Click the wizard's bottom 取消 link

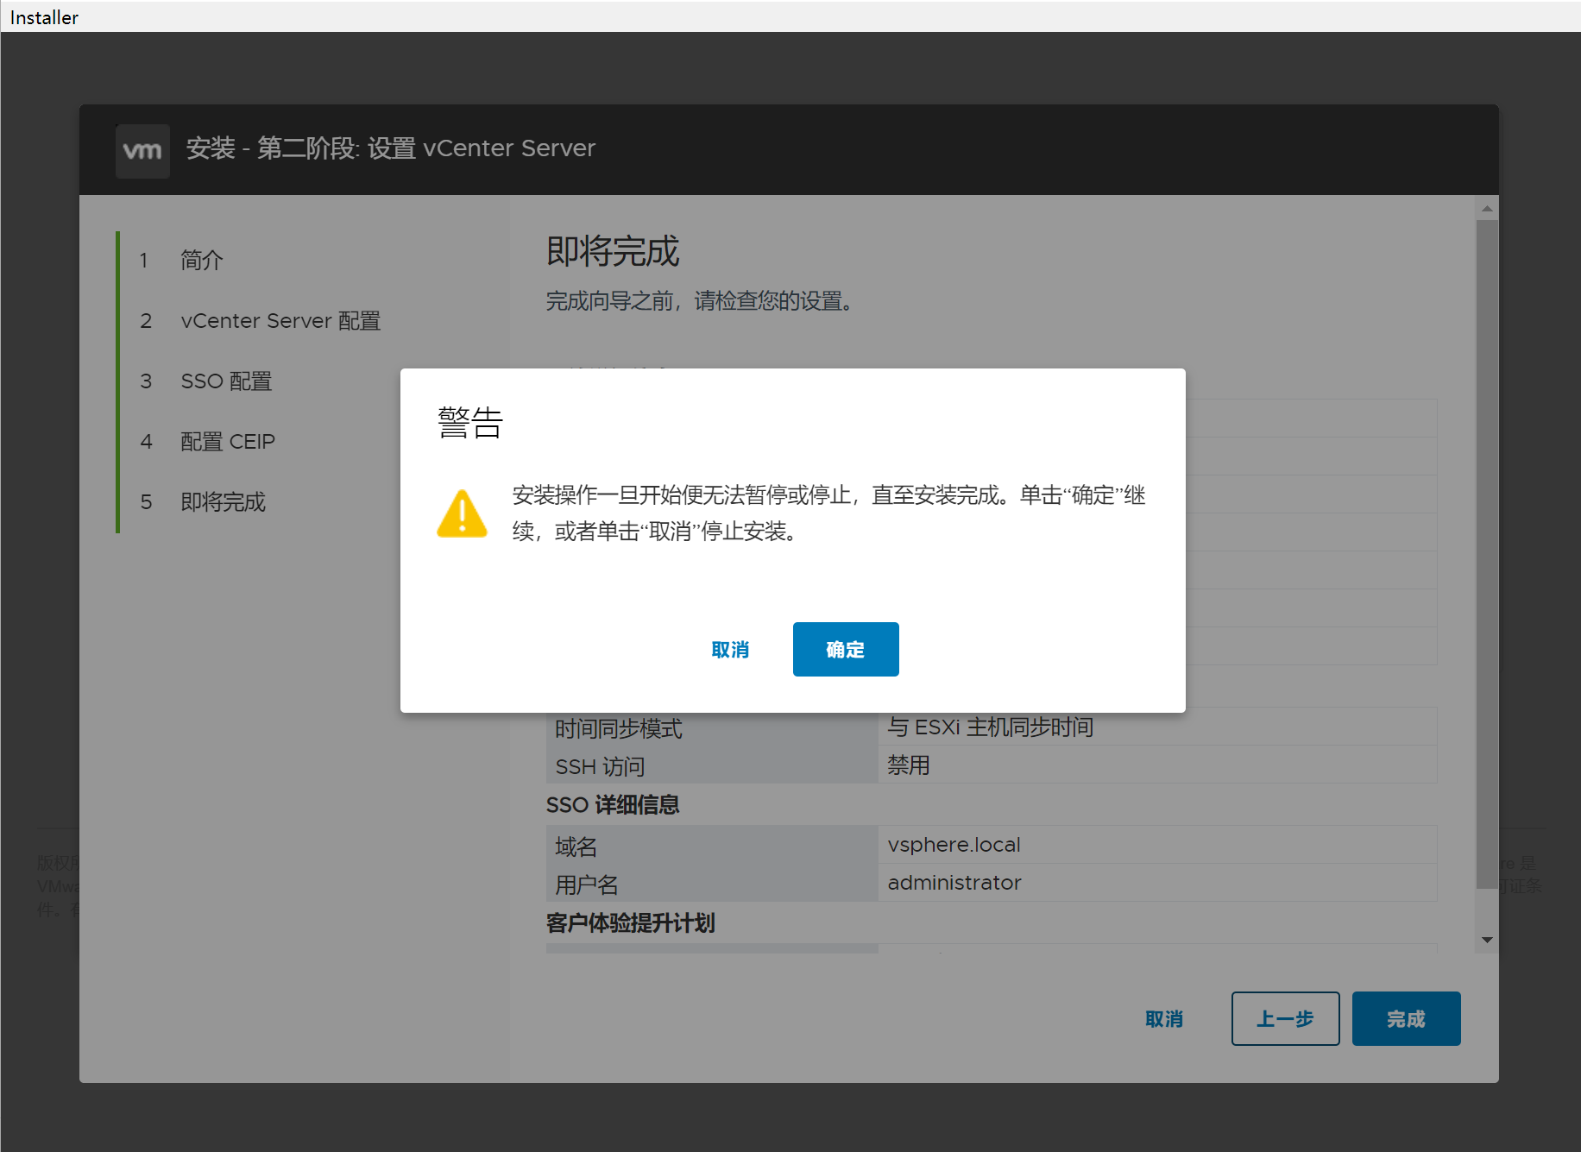tap(1163, 1019)
